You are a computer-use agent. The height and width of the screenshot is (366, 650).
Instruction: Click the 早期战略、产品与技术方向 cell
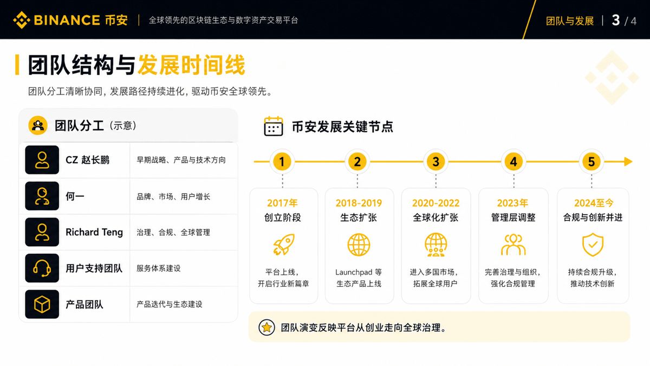(x=181, y=160)
